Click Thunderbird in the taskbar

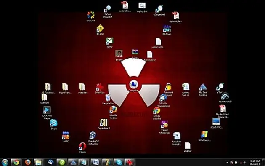[x=50, y=163]
